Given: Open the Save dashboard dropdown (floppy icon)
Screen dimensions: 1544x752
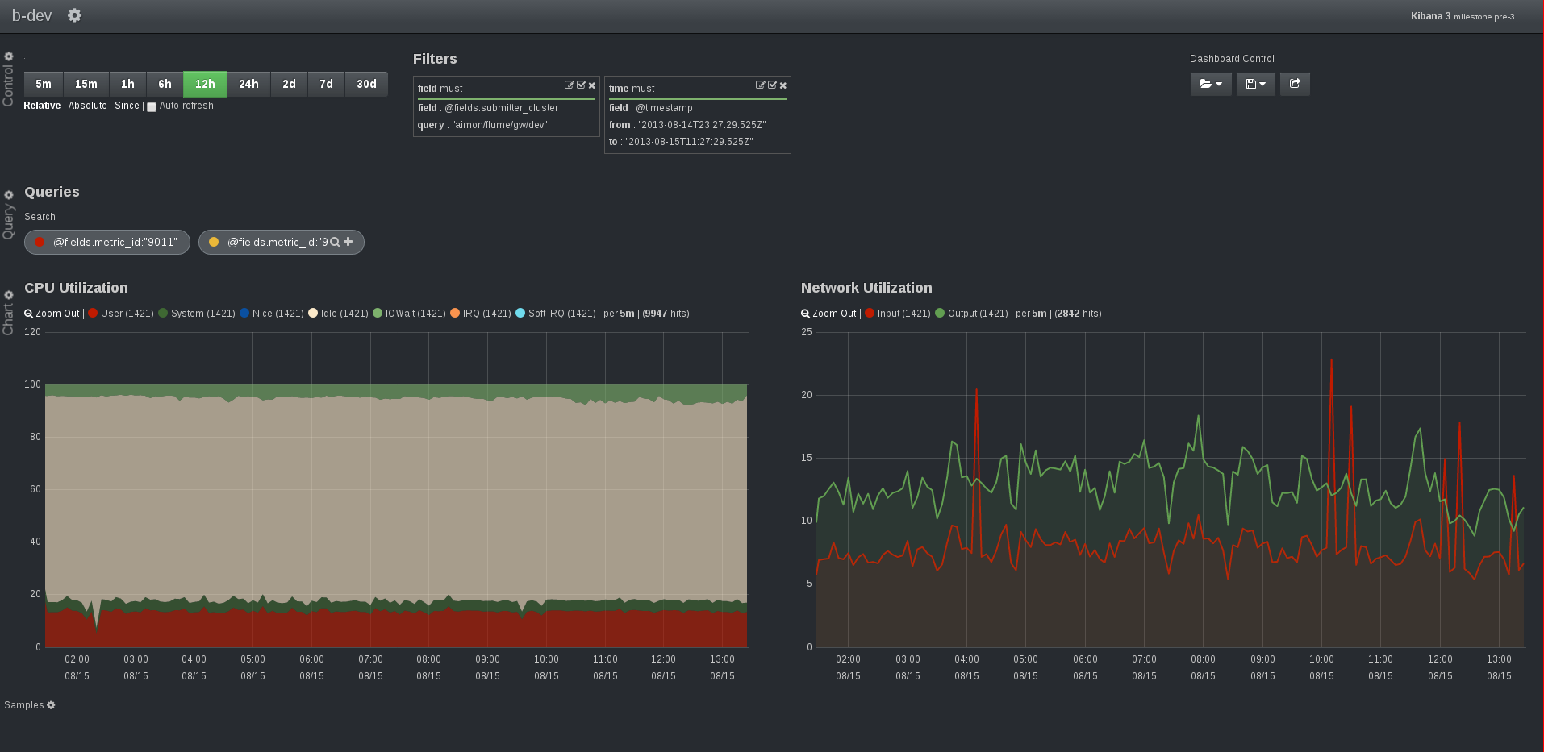Looking at the screenshot, I should click(x=1256, y=84).
